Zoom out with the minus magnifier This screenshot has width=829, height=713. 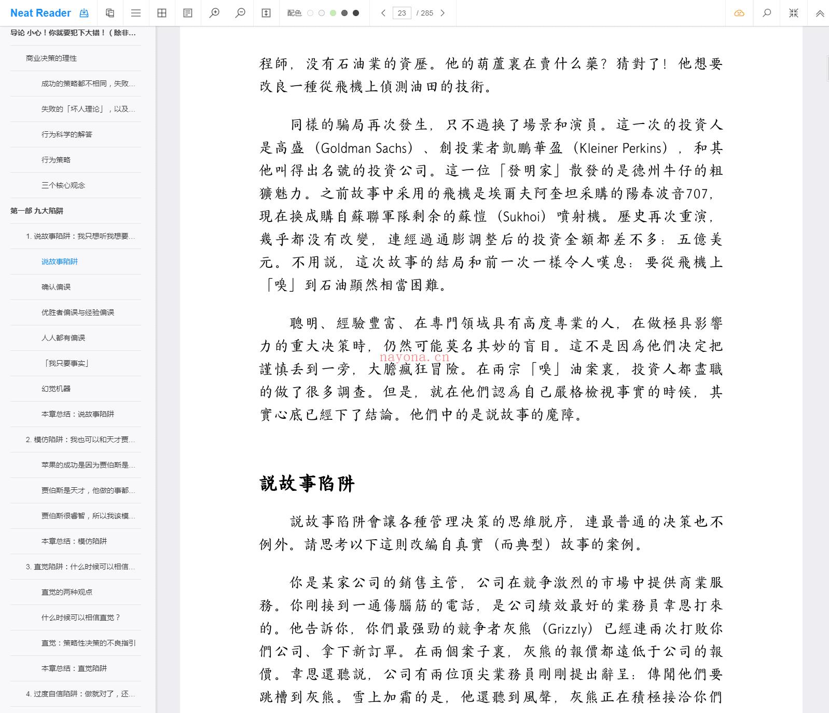click(240, 13)
